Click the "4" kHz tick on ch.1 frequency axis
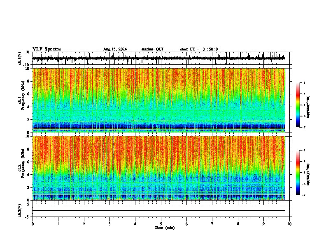 click(28, 107)
